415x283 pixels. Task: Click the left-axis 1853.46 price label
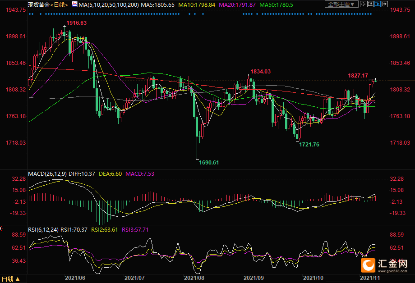pos(16,63)
